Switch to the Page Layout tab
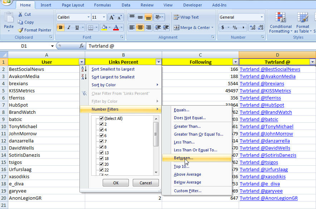 tap(73, 5)
